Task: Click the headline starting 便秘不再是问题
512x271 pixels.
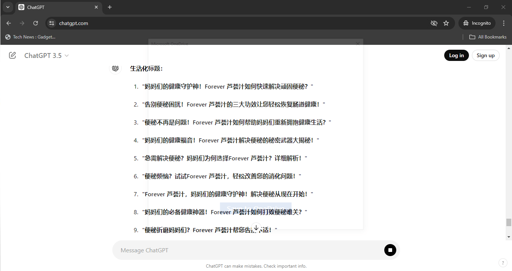Action: tap(237, 122)
